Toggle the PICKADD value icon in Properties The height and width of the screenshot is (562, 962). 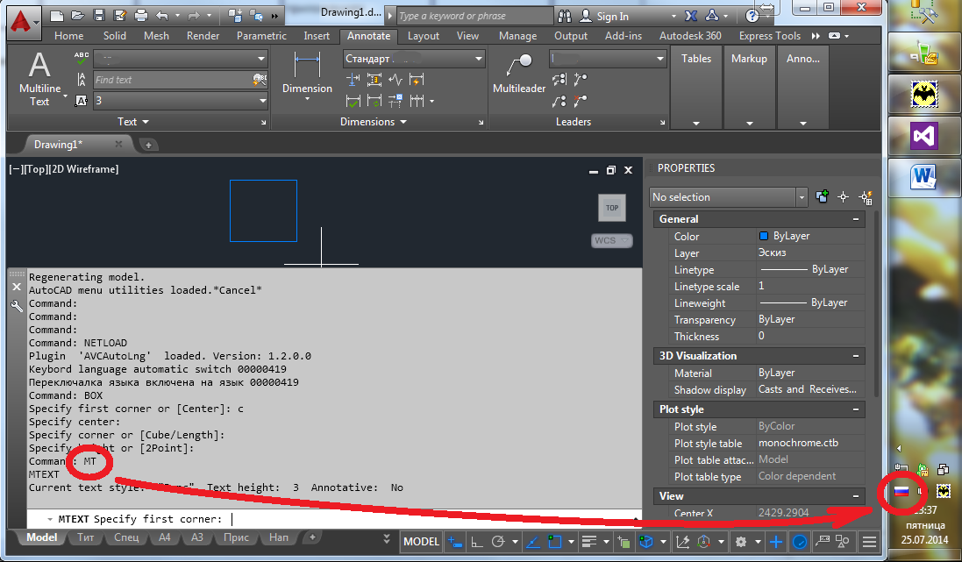pos(822,197)
